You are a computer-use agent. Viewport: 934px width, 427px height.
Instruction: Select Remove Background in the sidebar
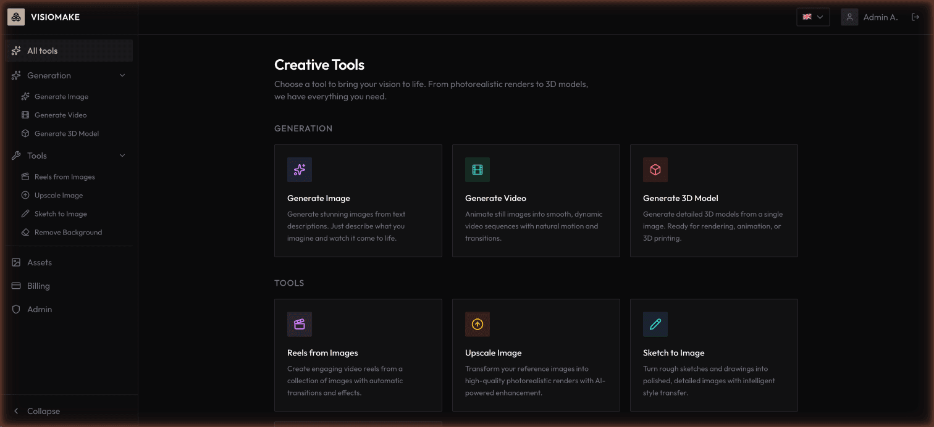[x=69, y=232]
